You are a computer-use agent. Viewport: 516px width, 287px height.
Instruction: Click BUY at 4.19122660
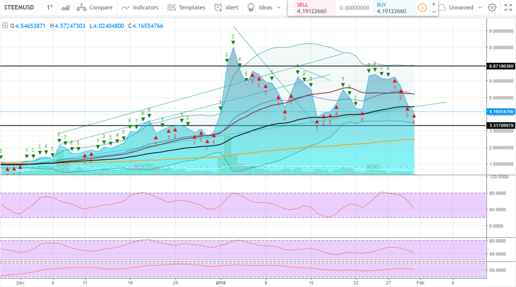[x=394, y=8]
